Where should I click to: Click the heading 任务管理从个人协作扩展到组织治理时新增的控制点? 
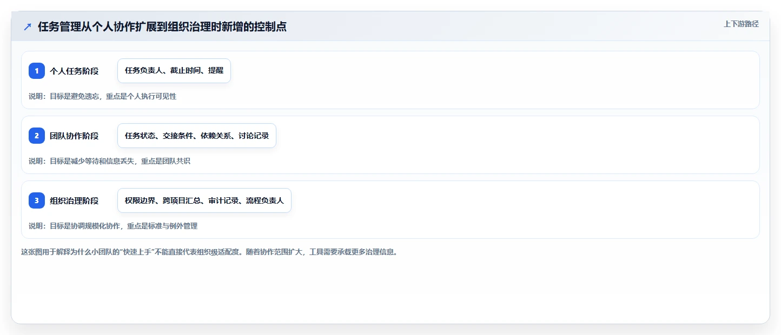162,26
